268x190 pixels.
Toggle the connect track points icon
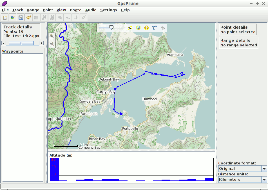[155, 28]
